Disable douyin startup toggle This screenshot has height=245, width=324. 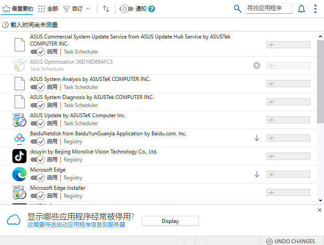coord(38,160)
